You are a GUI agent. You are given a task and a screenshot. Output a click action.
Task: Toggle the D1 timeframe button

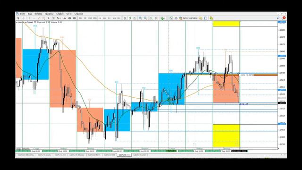click(x=109, y=18)
